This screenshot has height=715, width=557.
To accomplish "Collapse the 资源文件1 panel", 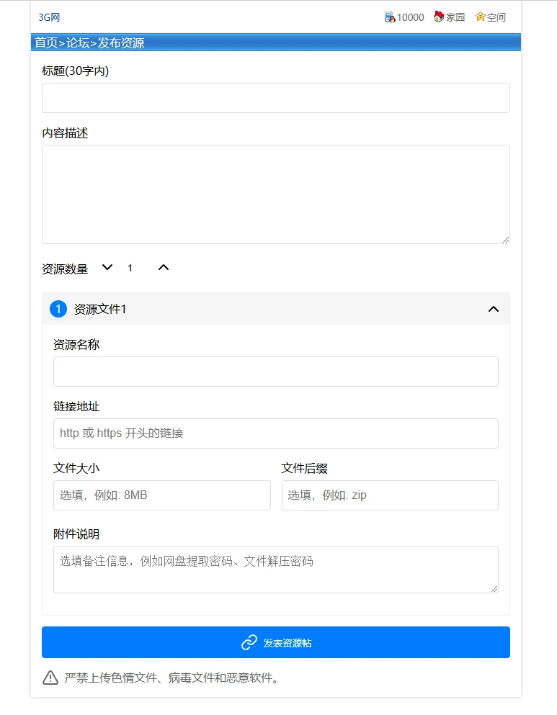I will (x=494, y=309).
